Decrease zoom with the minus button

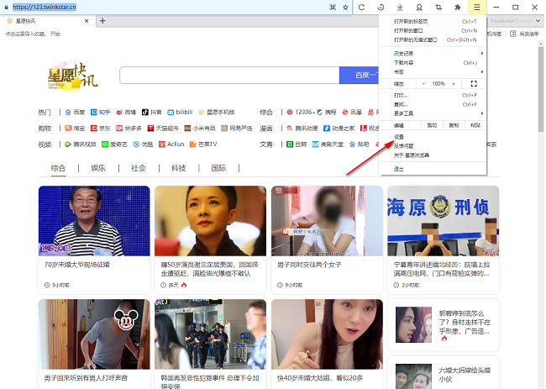coord(423,83)
